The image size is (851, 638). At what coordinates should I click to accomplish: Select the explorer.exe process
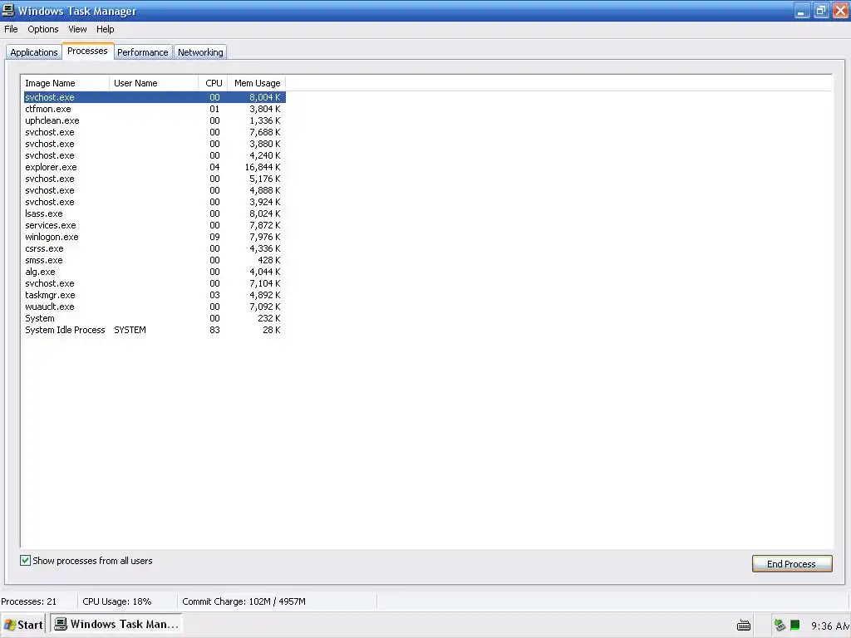click(154, 167)
